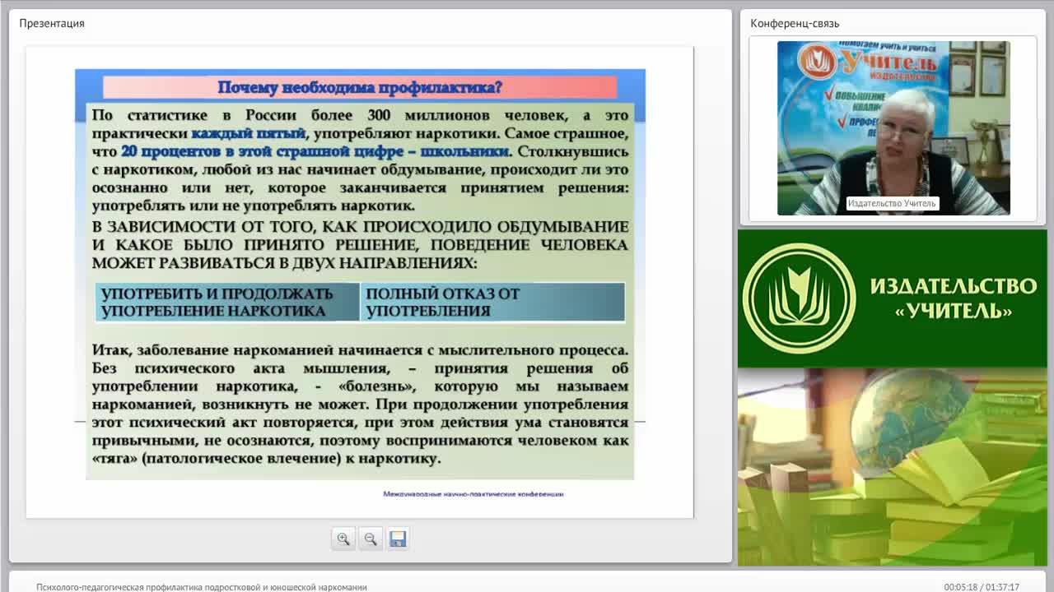Zoom out of the presentation slide
Image resolution: width=1054 pixels, height=592 pixels.
tap(371, 539)
